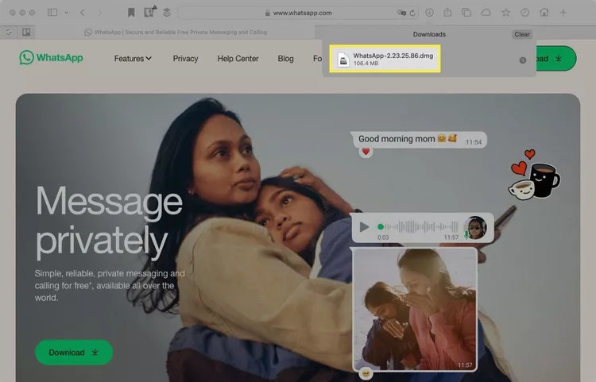Show downloaded file in Finder magnifier
This screenshot has width=596, height=382.
point(523,60)
